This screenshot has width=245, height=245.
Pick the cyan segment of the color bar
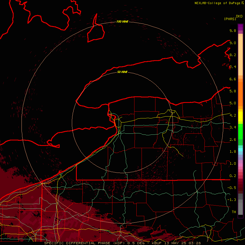240,150
